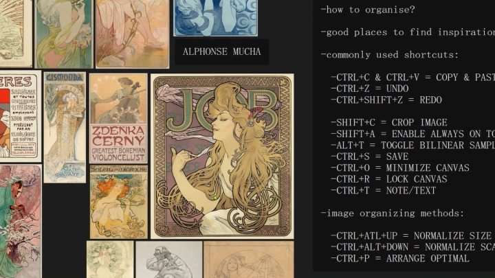
Task: Click the 'CTRL+ATL+UP = NORMALIZE SIZE' line
Action: tap(411, 236)
